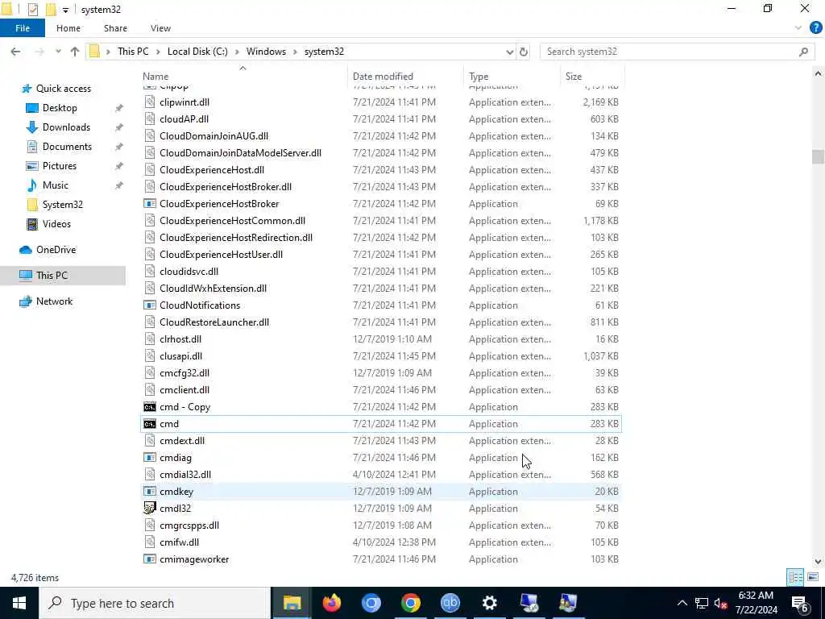Click the Up one level arrow

[75, 52]
